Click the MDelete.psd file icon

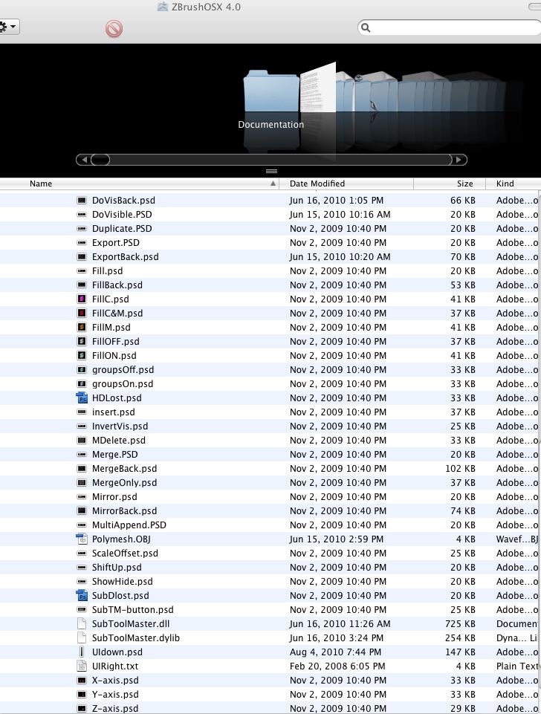click(82, 441)
